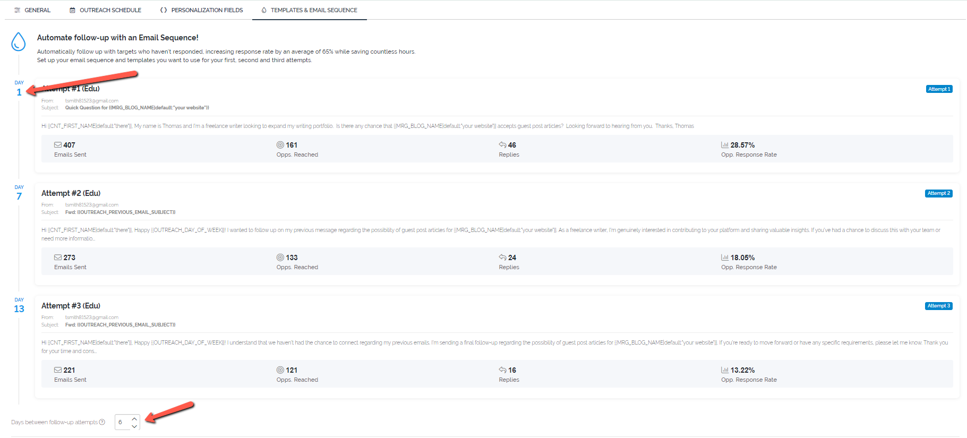Select the Templates & Email Sequence tab
This screenshot has height=438, width=967.
[x=309, y=10]
